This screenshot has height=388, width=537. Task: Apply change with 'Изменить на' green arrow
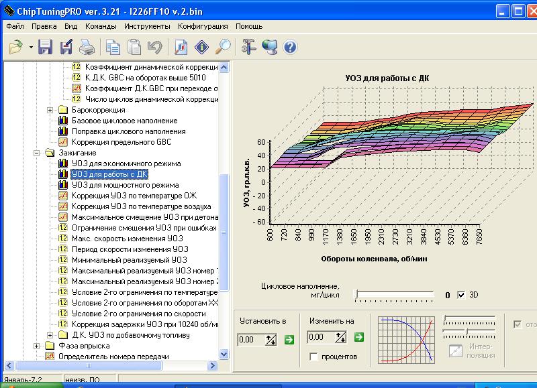pos(359,337)
